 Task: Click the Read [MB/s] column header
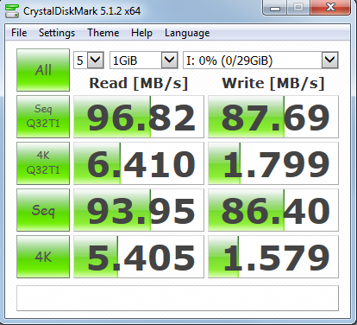[139, 84]
